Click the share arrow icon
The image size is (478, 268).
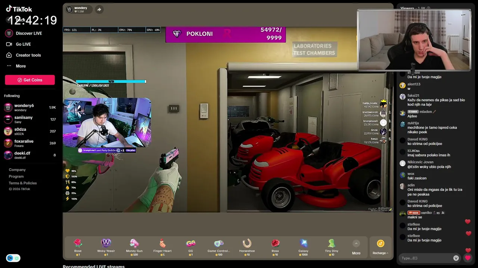(99, 9)
